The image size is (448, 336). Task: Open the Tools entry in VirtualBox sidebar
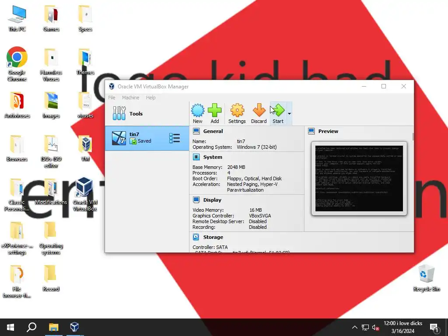pos(147,113)
